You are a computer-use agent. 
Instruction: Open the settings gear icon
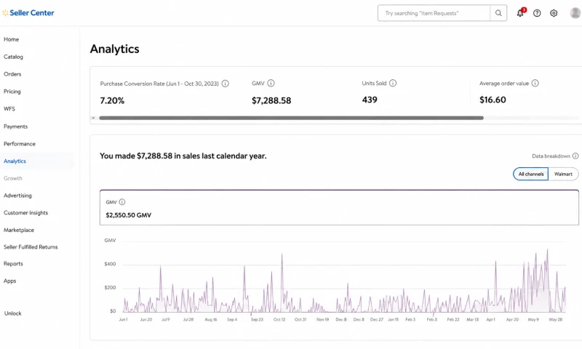[x=554, y=13]
